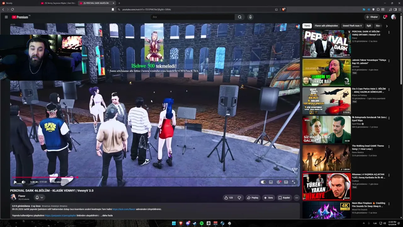Show more filter chips with arrow
Image resolution: width=403 pixels, height=227 pixels.
click(387, 26)
